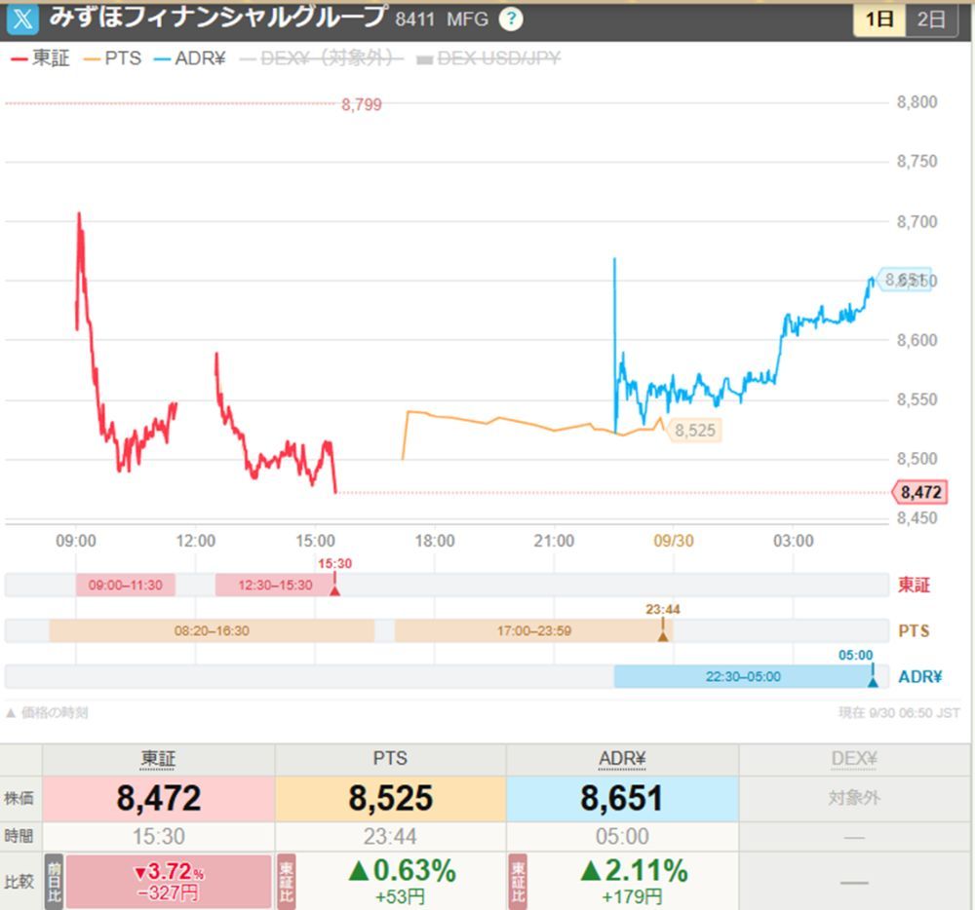Toggle the PTS legend series
The image size is (975, 910).
(112, 58)
